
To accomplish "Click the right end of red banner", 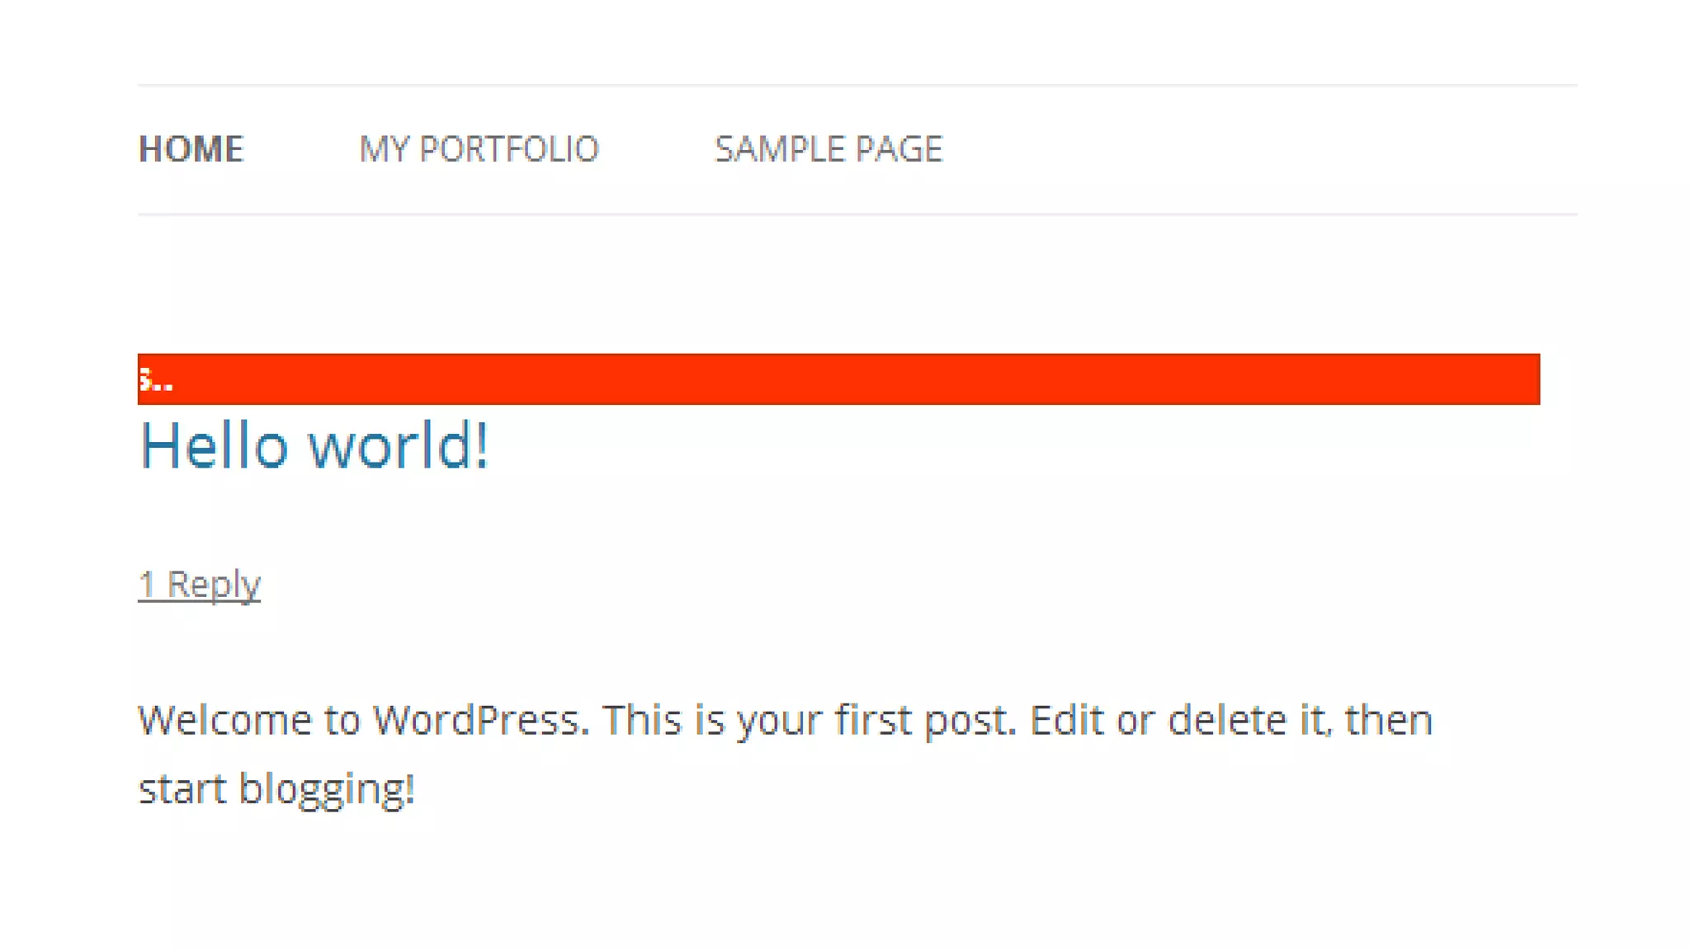I will (x=1518, y=379).
